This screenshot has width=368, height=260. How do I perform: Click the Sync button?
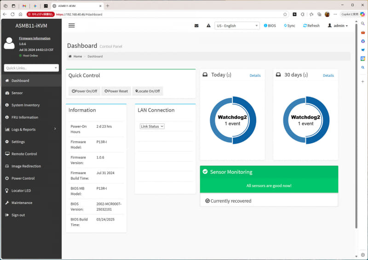coord(289,26)
